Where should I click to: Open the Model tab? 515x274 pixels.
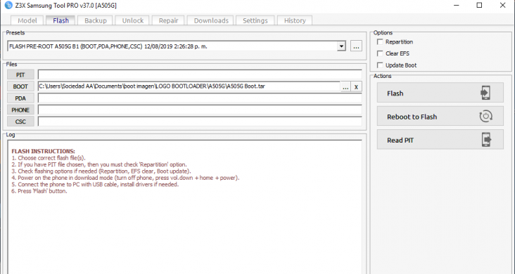click(27, 20)
